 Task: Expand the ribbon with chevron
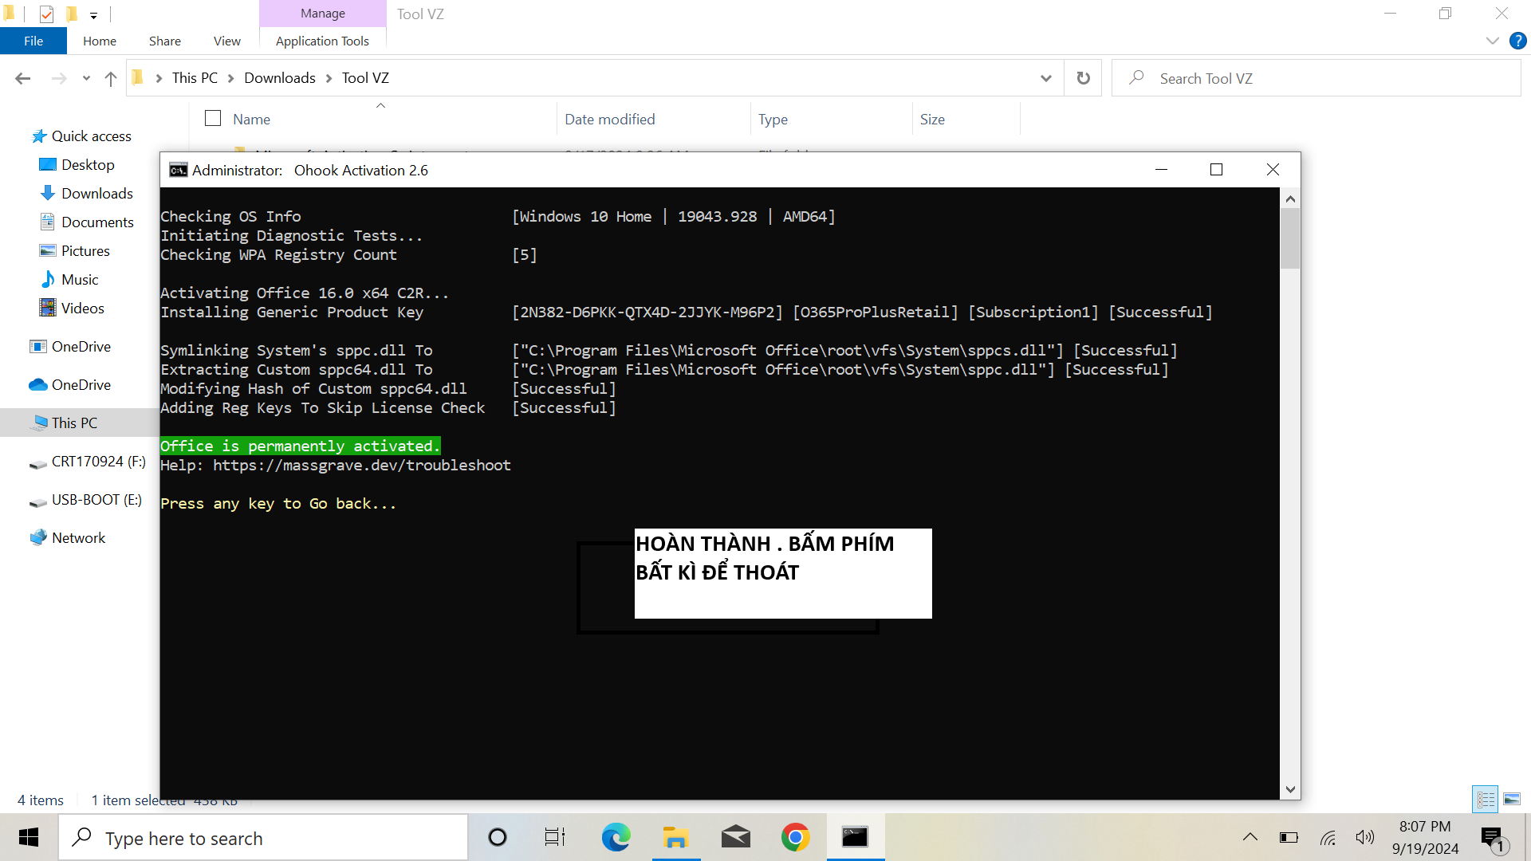click(1493, 41)
